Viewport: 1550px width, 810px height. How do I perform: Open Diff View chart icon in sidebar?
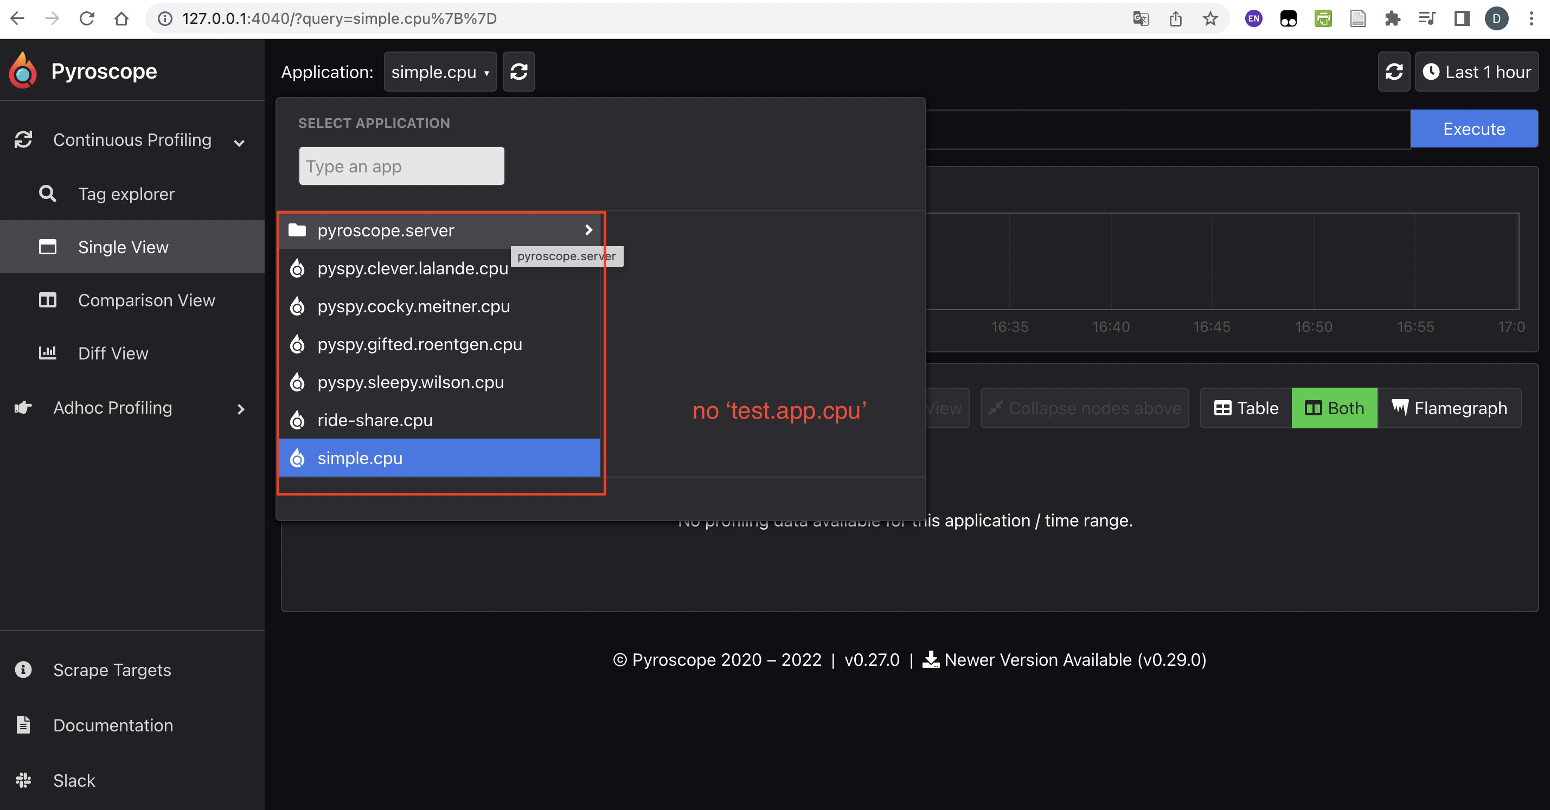click(48, 353)
